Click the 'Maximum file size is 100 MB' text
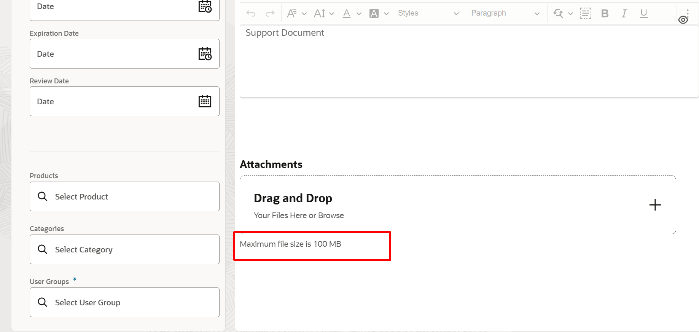The height and width of the screenshot is (332, 699). pyautogui.click(x=290, y=244)
